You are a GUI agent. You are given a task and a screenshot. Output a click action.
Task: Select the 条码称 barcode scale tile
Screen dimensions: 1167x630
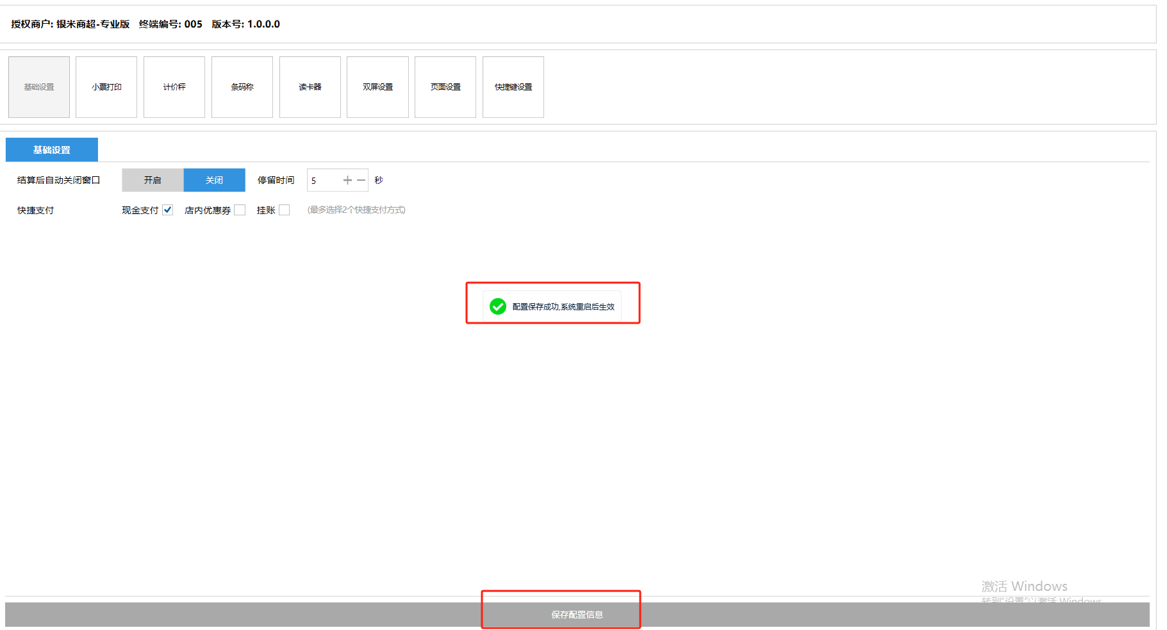[x=242, y=87]
